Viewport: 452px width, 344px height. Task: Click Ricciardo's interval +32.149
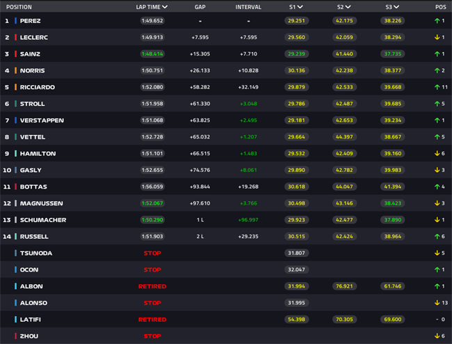point(248,87)
